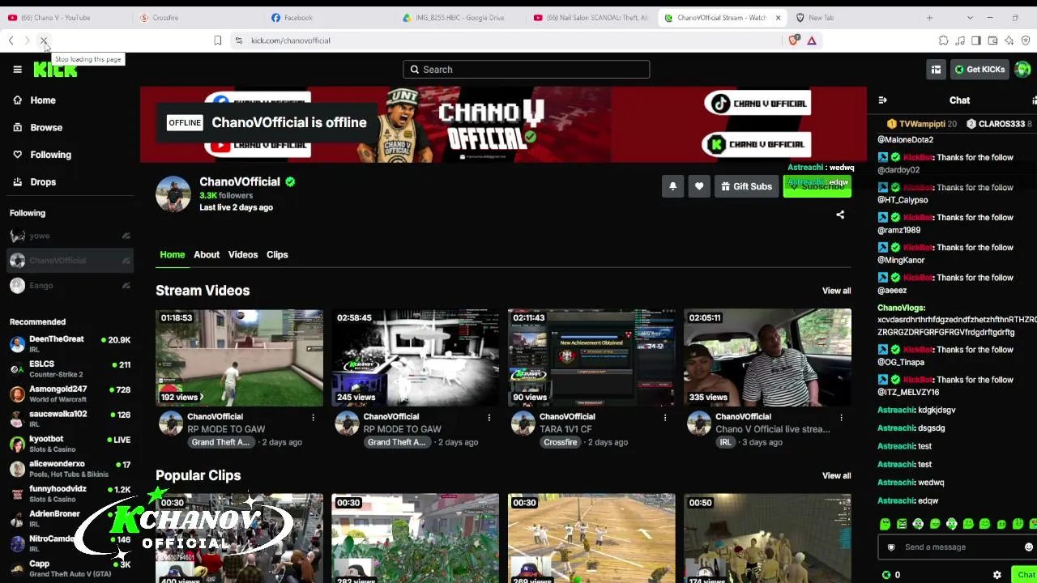The height and width of the screenshot is (583, 1037).
Task: Click the Get KICKs button
Action: click(979, 70)
